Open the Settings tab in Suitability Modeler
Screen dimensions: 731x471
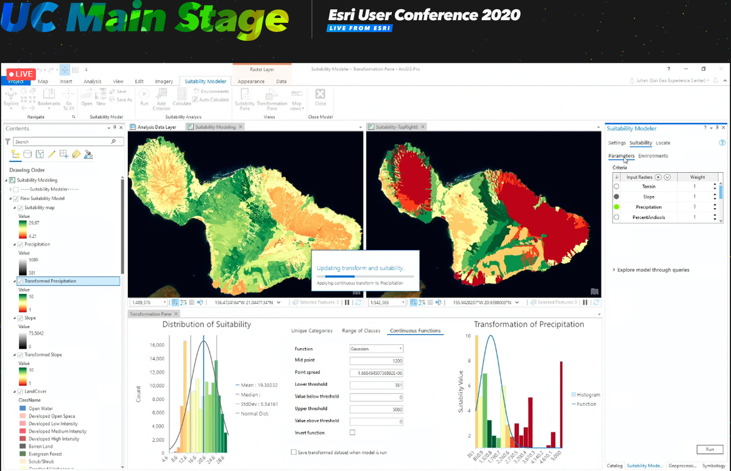(x=617, y=143)
